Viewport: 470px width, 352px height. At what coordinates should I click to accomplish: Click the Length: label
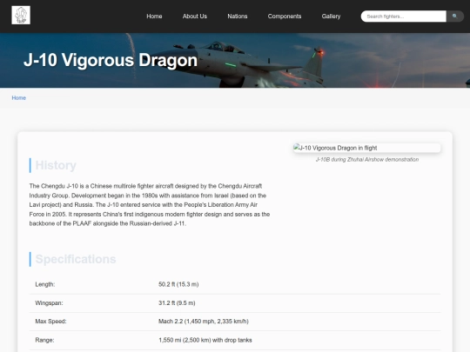pos(45,284)
